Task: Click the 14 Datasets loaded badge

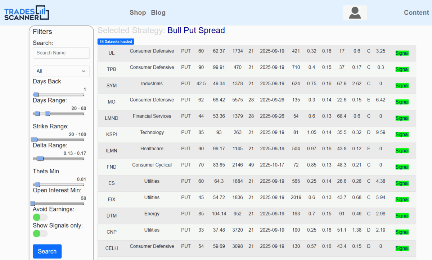Action: pyautogui.click(x=116, y=42)
